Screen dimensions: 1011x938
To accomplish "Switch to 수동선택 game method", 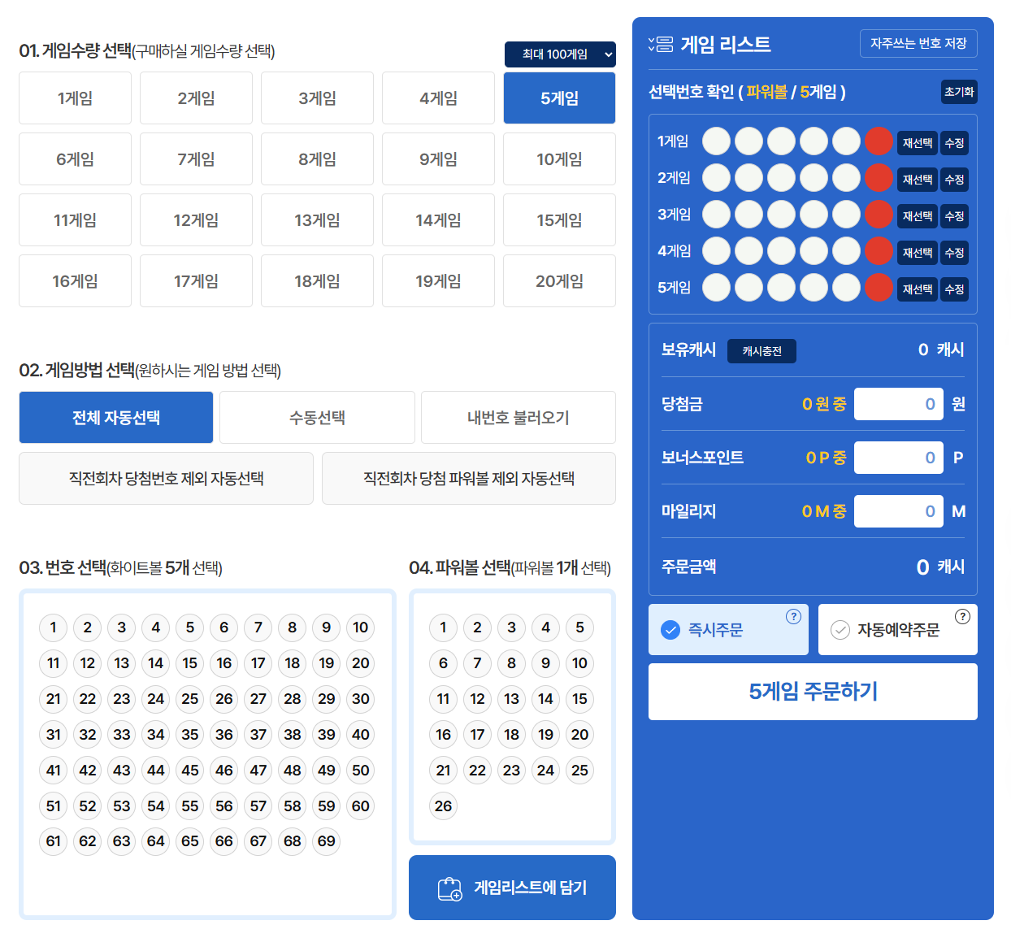I will pyautogui.click(x=317, y=418).
